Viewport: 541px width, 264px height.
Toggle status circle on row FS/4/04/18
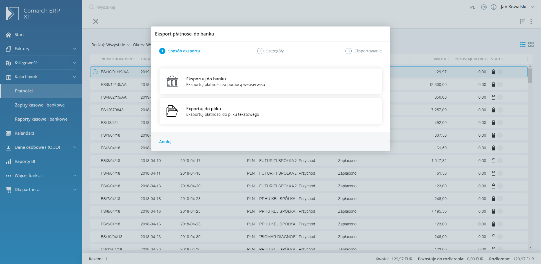point(500,173)
